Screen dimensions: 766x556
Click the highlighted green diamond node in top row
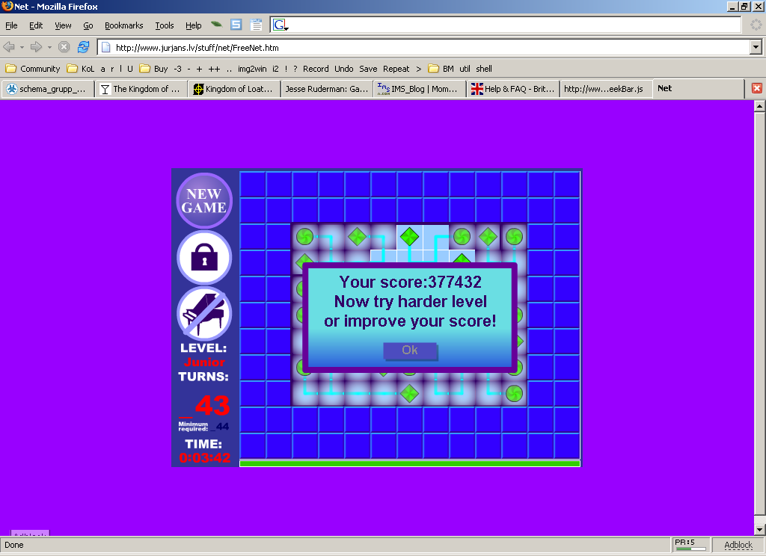pos(409,237)
